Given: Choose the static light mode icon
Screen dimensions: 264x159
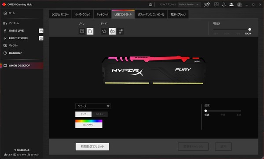Looking at the screenshot, I should pyautogui.click(x=104, y=31).
